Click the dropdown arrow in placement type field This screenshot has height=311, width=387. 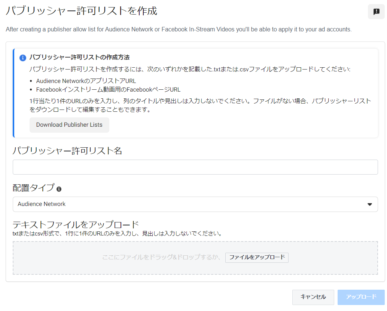tap(370, 204)
